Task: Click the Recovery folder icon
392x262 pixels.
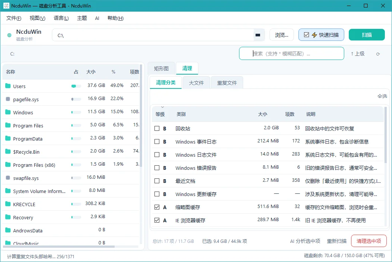Action: [x=8, y=217]
